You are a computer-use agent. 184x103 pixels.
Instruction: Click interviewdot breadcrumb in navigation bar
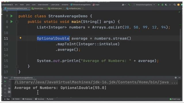point(43,5)
